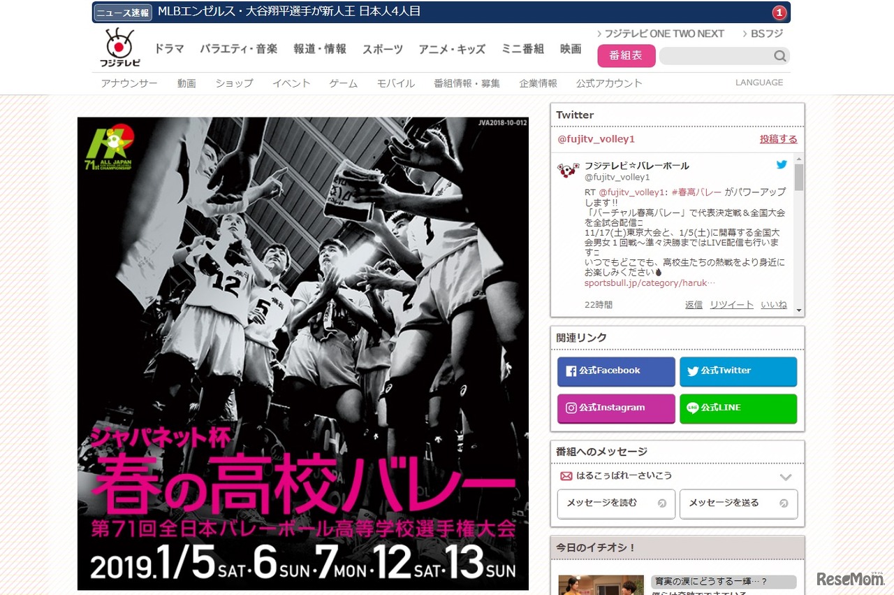
Task: Open the LANGUAGE selector
Action: 759,83
